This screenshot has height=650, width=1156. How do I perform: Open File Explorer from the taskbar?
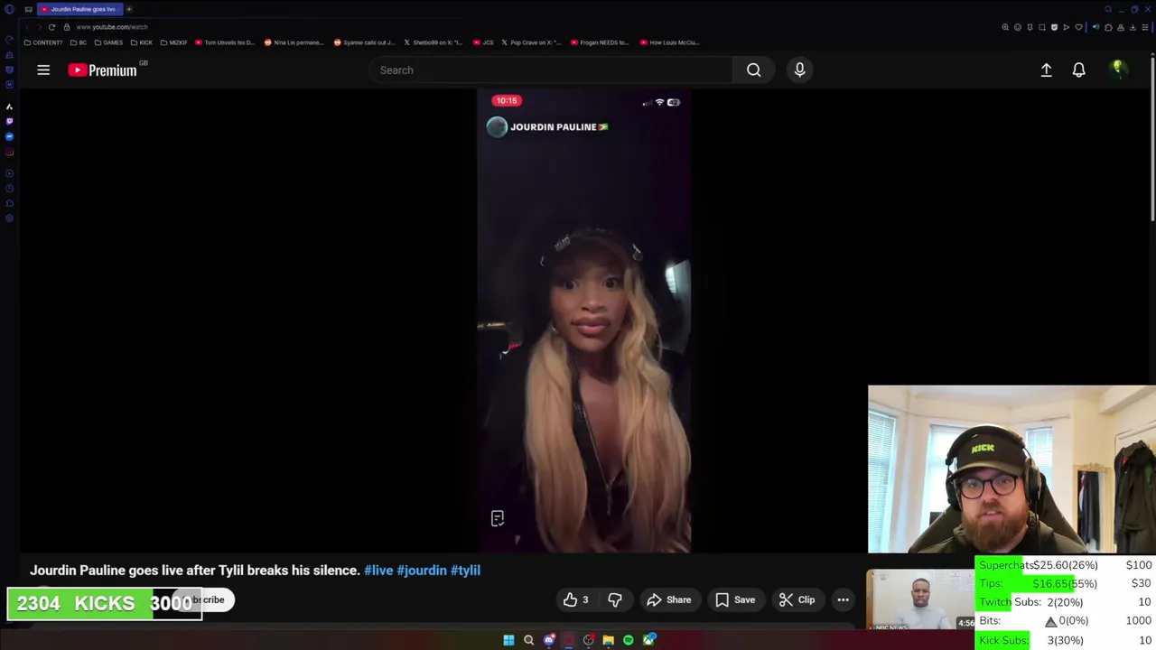pyautogui.click(x=608, y=640)
